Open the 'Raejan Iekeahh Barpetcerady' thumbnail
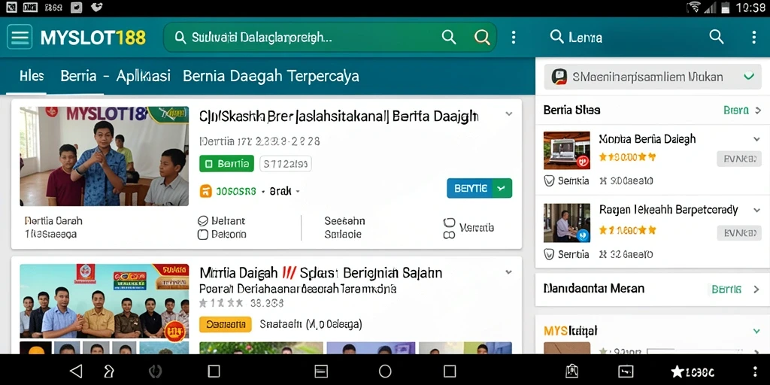 [567, 223]
